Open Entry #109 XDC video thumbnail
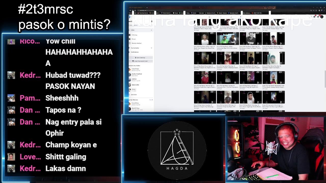 click(x=251, y=58)
